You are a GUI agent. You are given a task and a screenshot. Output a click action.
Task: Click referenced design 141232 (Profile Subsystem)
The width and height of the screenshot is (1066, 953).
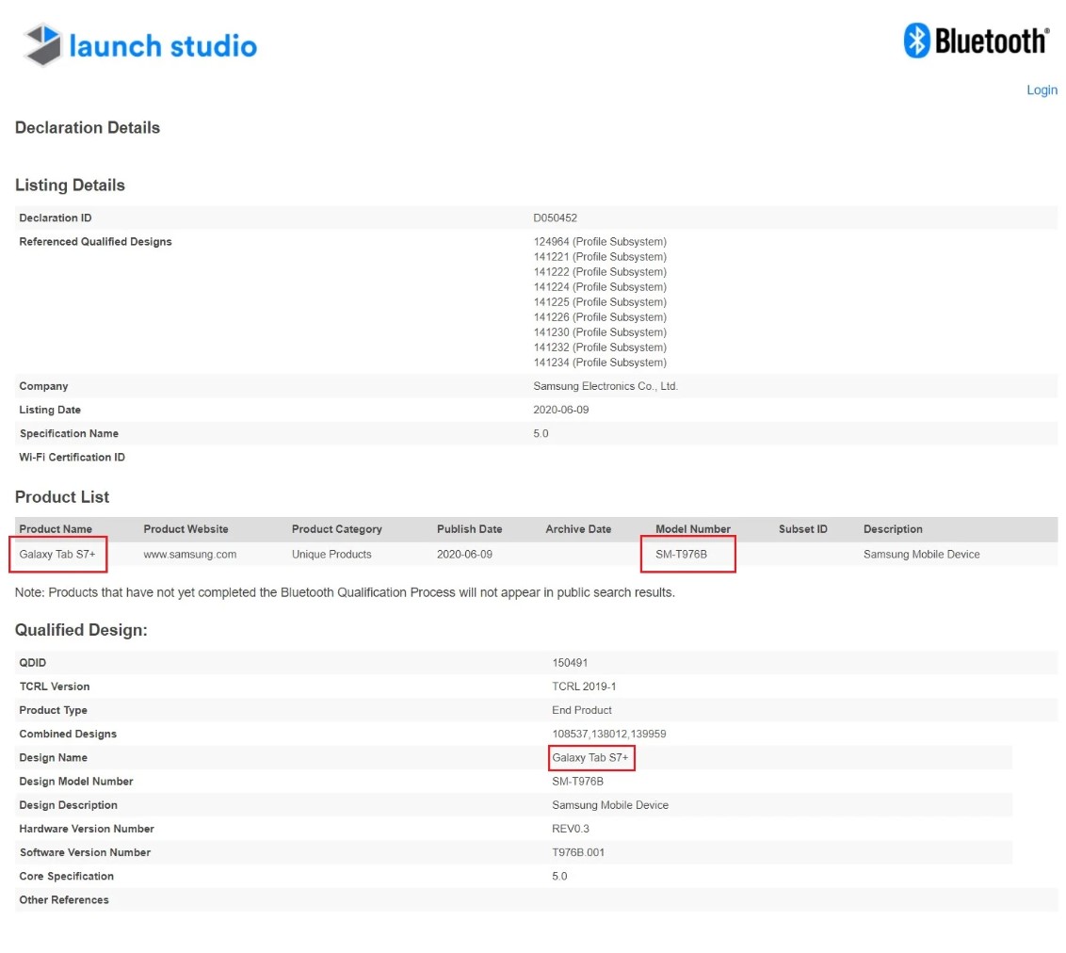600,347
